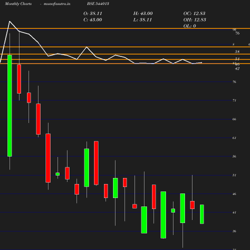Click the "Monthly Charts" title text
Viewport: 250px width, 250px height.
tap(18, 4)
